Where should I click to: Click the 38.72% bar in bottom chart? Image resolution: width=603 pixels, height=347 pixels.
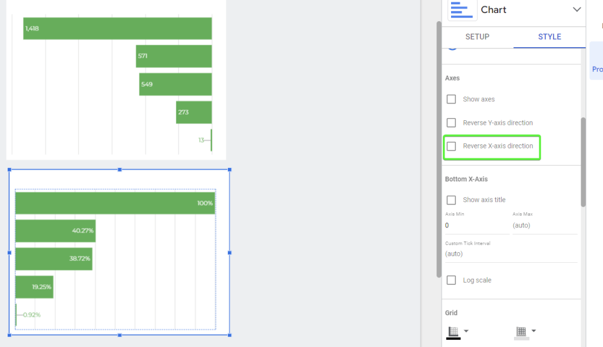point(54,259)
